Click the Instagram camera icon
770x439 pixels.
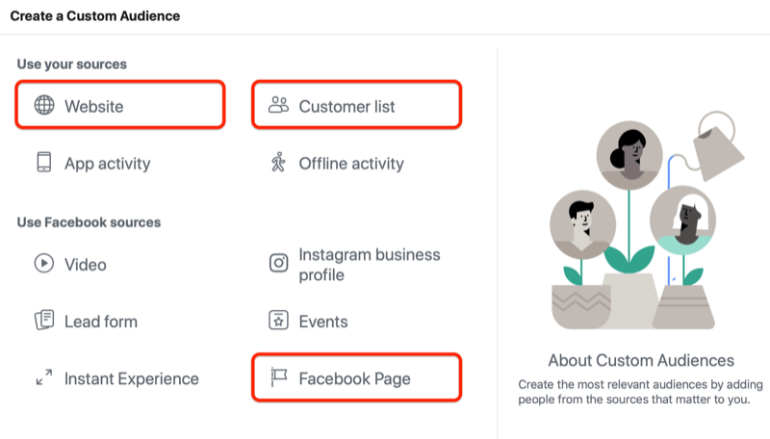pyautogui.click(x=279, y=264)
